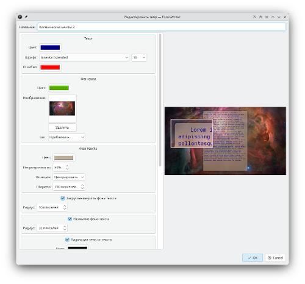Open the red misspelled-word color picker
305x284 pixels.
point(50,67)
